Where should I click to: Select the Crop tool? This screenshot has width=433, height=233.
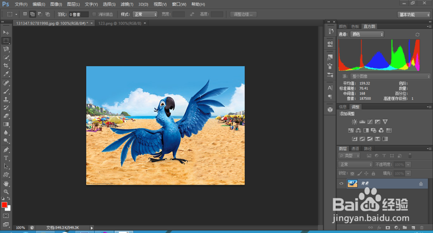[x=6, y=66]
